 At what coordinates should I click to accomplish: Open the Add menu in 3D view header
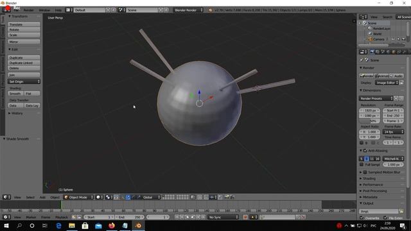point(42,197)
